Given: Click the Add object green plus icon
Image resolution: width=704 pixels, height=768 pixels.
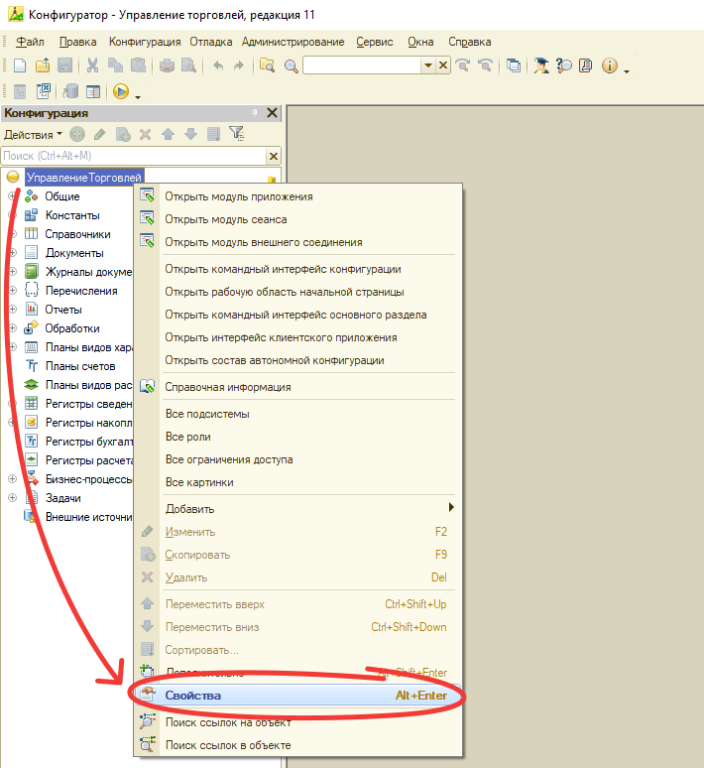Looking at the screenshot, I should (77, 134).
